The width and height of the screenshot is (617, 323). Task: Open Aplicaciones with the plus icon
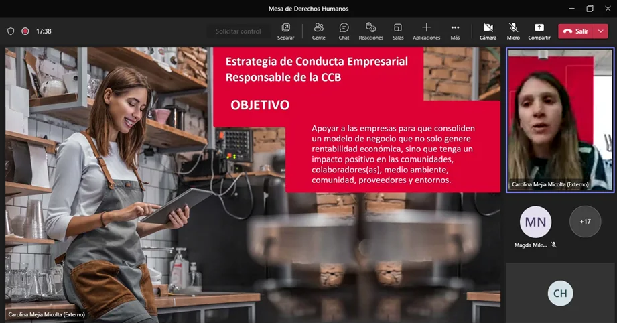click(x=426, y=31)
